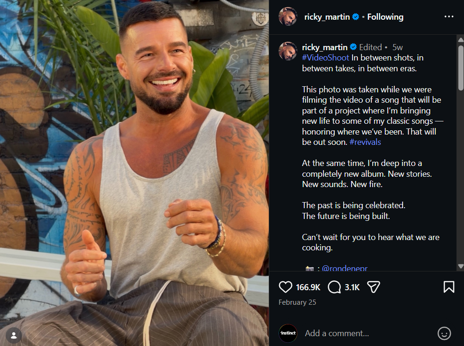Save the post with the bookmark icon

[449, 287]
